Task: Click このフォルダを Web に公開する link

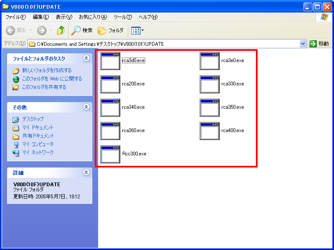Action: tap(52, 79)
